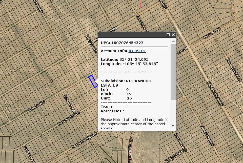This screenshot has height=163, width=243.
Task: Open account link R116101
Action: (137, 51)
